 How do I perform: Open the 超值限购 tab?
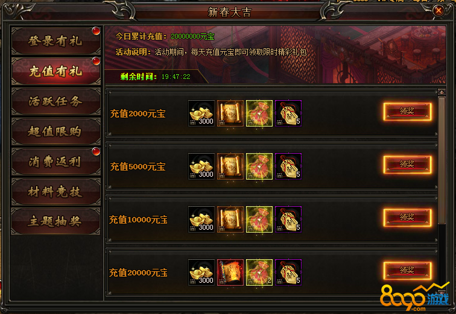pyautogui.click(x=56, y=131)
